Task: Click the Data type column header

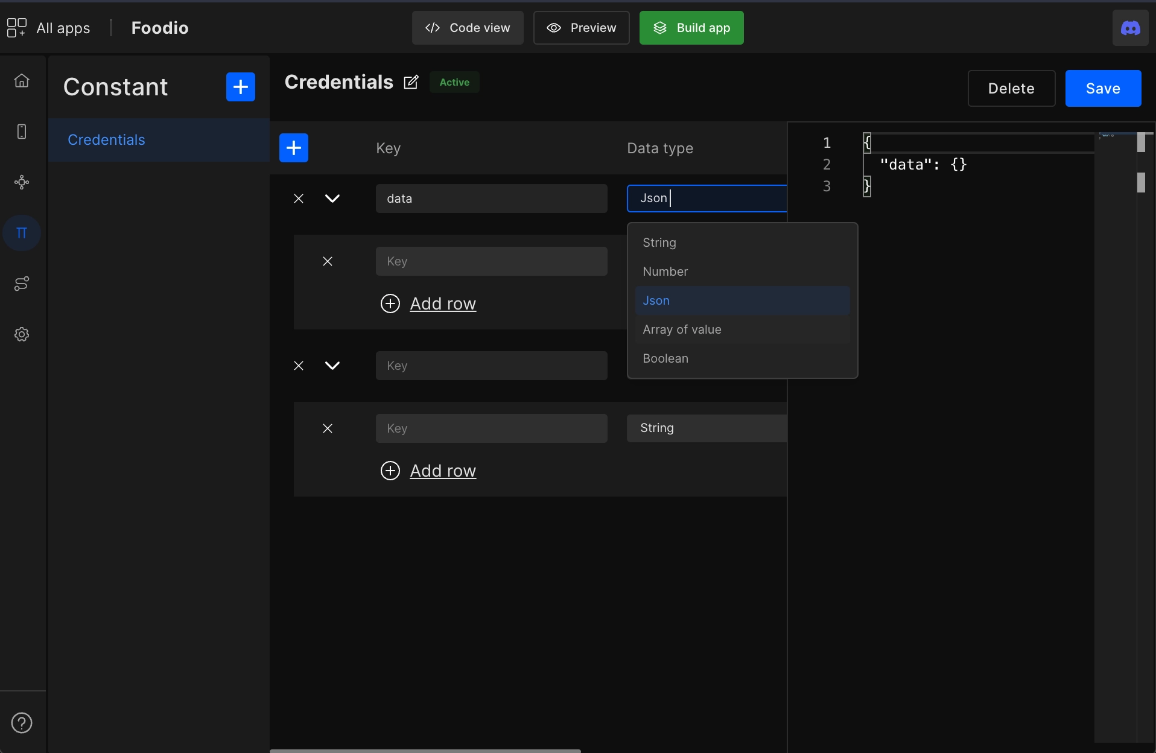Action: [660, 148]
